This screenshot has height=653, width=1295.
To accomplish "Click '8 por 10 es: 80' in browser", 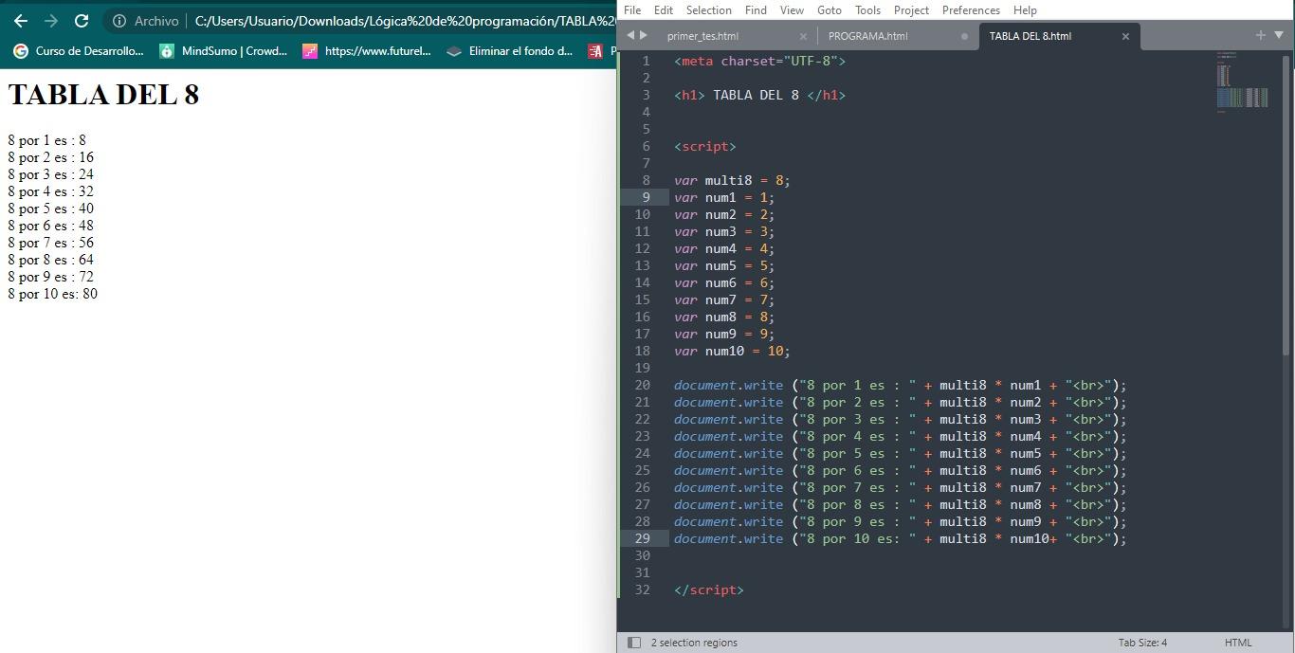I will 52,294.
